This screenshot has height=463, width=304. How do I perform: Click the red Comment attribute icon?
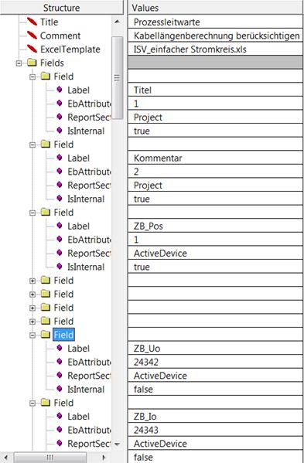coord(32,35)
